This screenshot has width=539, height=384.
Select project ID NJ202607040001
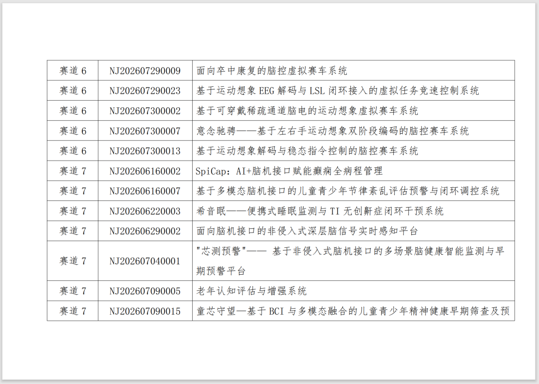pos(145,261)
